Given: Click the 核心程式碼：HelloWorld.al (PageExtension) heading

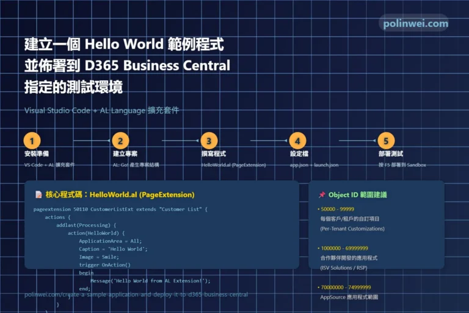Looking at the screenshot, I should pos(120,194).
